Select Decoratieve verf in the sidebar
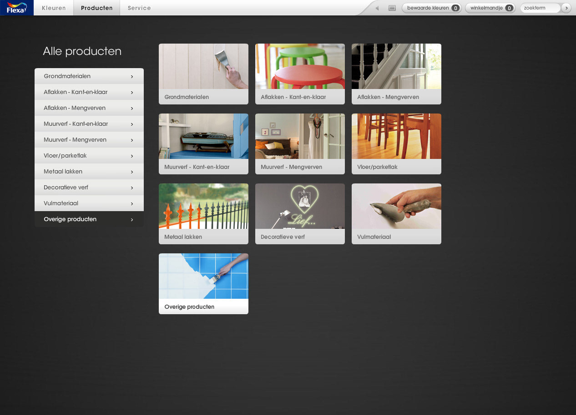The width and height of the screenshot is (576, 415). (89, 188)
